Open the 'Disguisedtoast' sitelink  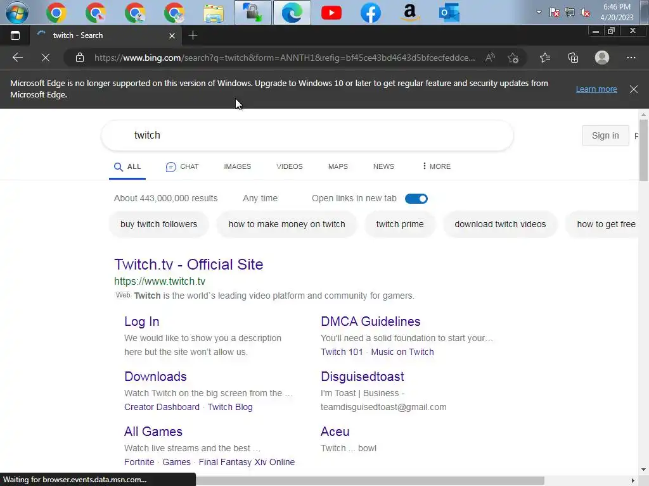click(362, 377)
